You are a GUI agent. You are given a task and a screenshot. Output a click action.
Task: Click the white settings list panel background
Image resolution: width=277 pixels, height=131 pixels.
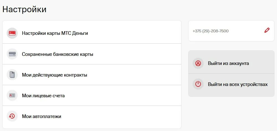[x=92, y=75]
